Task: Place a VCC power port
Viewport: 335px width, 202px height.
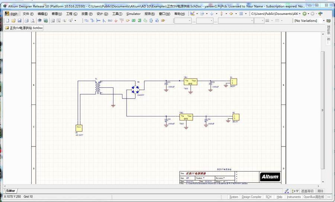Action: 122,20
